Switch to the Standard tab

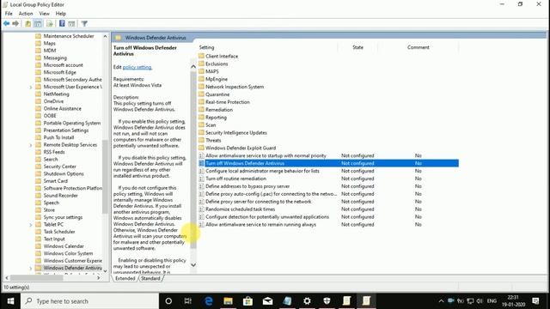coord(150,278)
